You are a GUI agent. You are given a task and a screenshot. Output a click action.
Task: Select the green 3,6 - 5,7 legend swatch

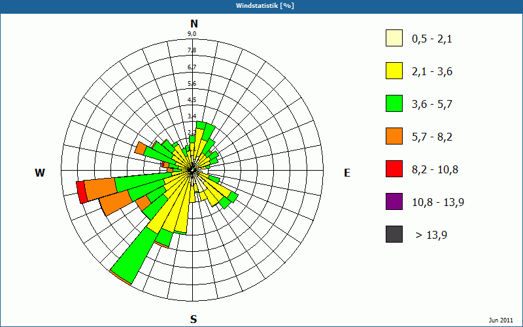click(x=394, y=103)
